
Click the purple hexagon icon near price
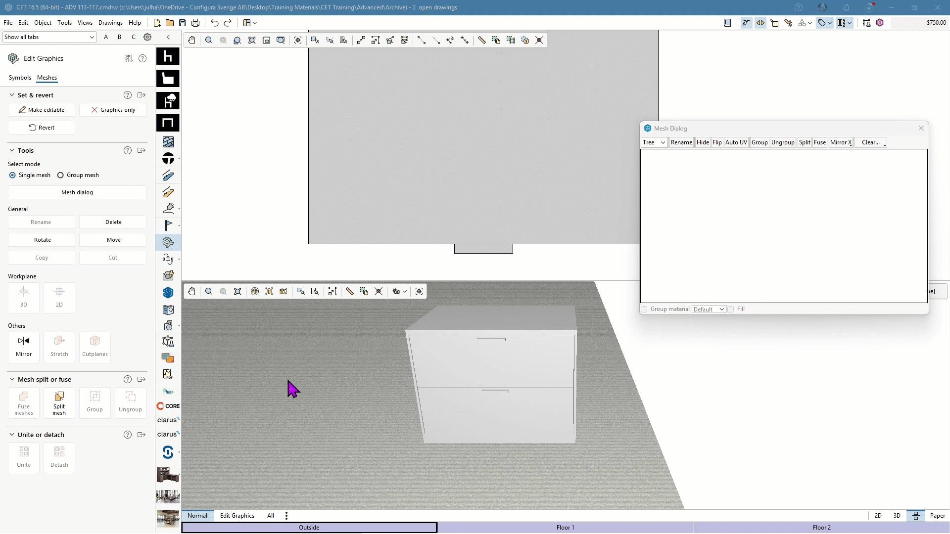(x=880, y=23)
